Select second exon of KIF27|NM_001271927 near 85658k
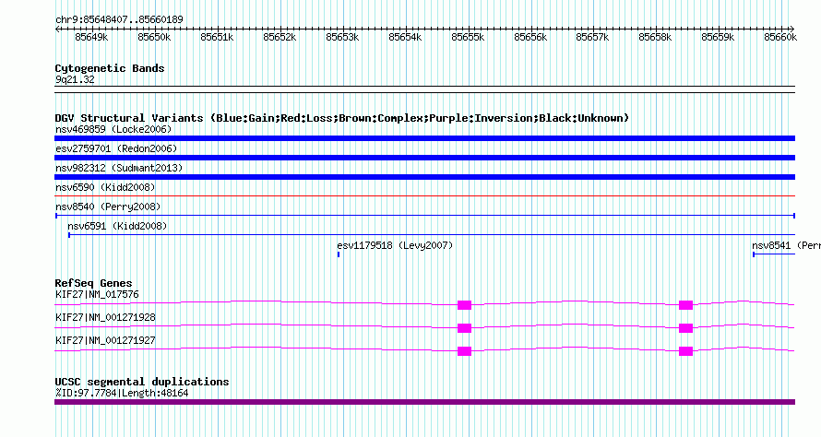 (686, 351)
